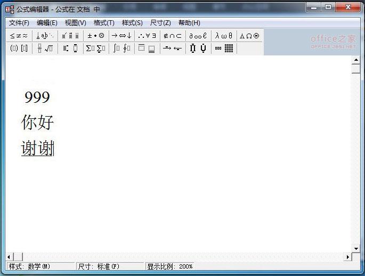
Task: Open the arrow symbols palette
Action: (x=121, y=36)
